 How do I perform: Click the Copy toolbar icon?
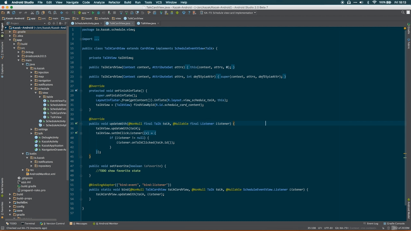(x=38, y=13)
